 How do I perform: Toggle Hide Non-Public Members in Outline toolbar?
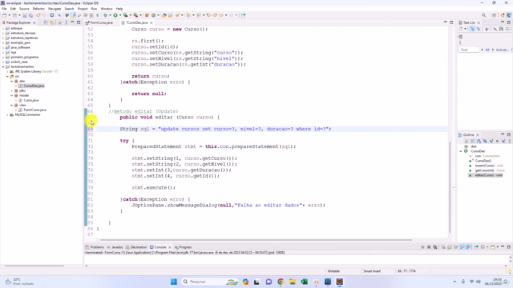[x=497, y=142]
